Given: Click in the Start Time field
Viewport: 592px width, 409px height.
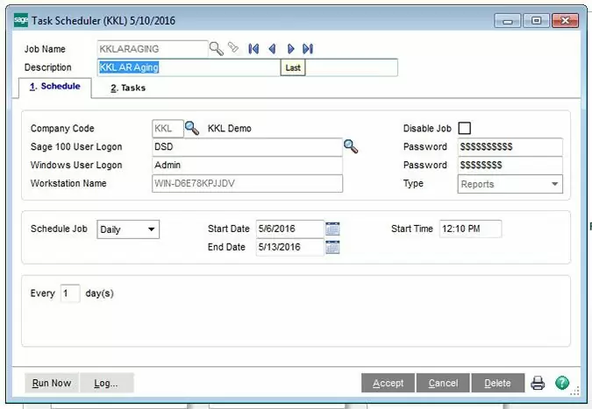Looking at the screenshot, I should [x=470, y=229].
